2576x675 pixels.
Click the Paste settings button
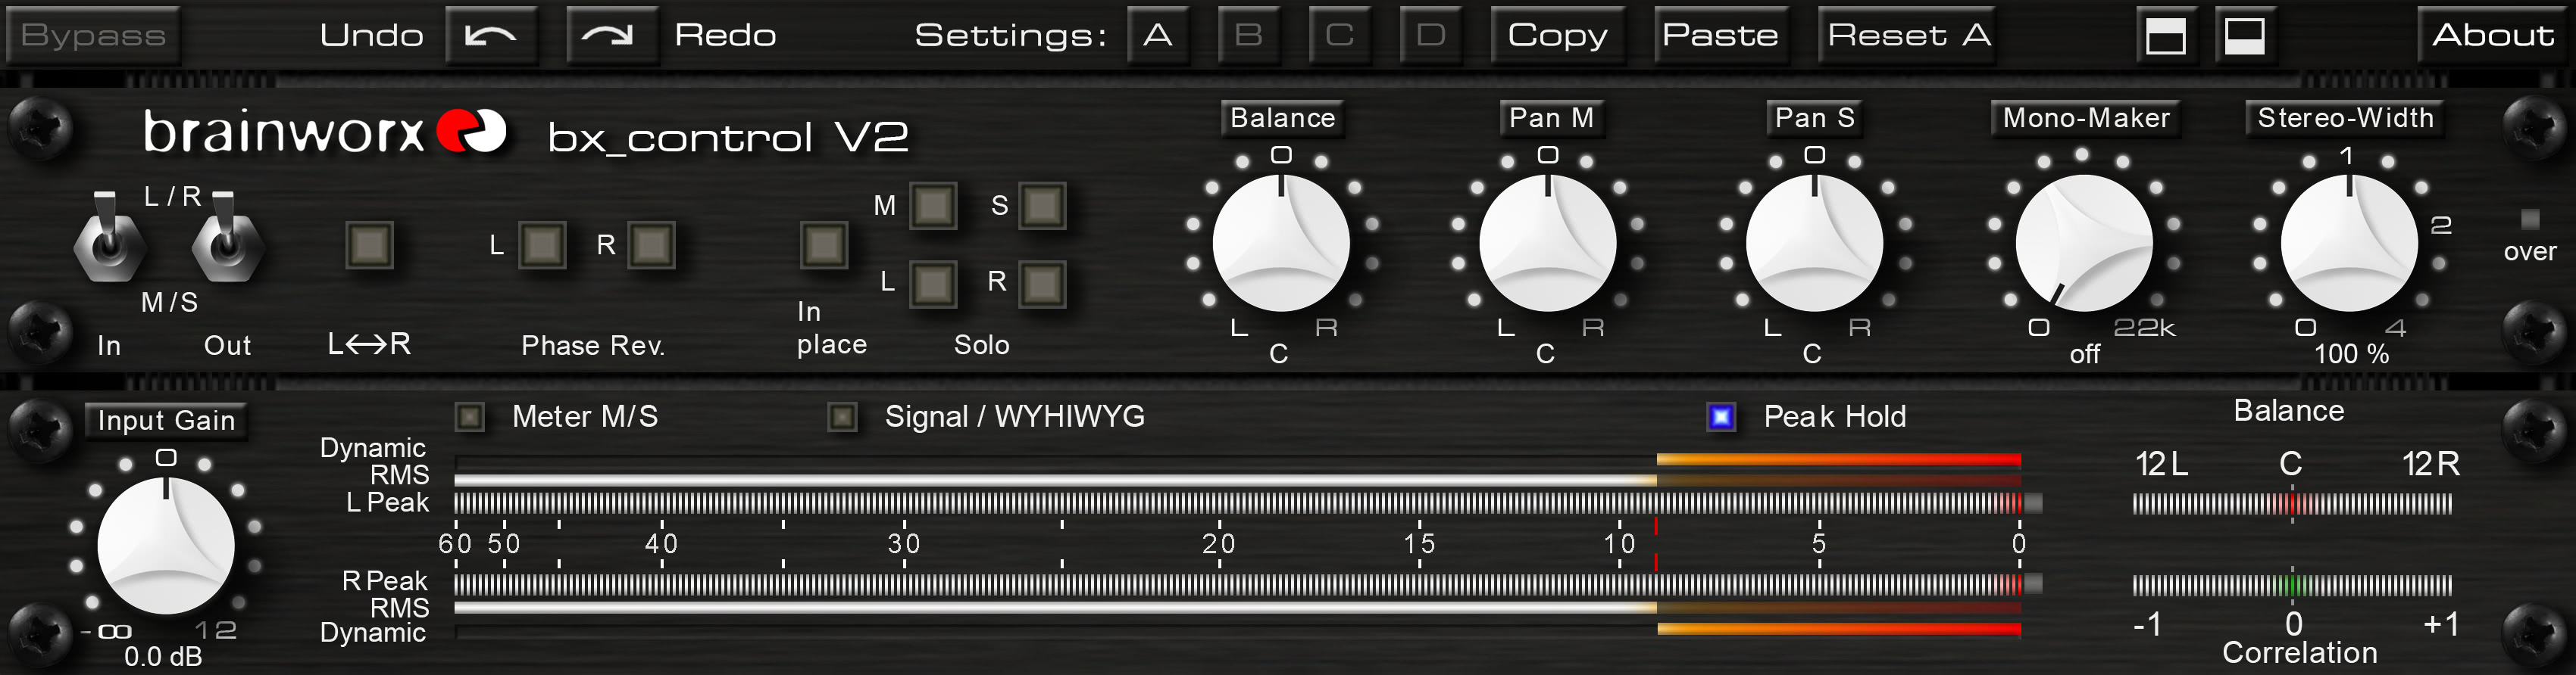point(1721,36)
